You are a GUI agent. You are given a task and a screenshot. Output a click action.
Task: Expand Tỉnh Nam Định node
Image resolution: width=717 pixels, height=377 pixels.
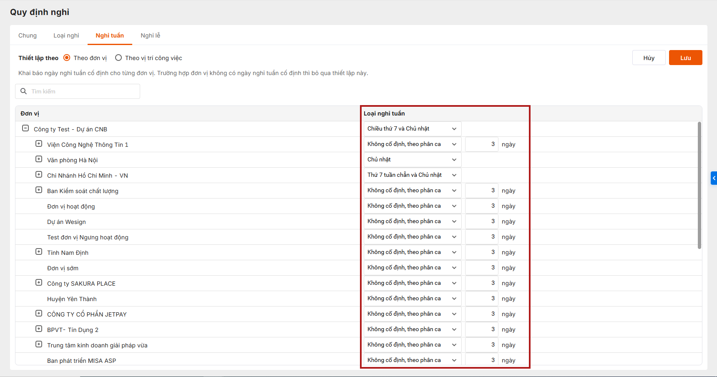tap(39, 252)
